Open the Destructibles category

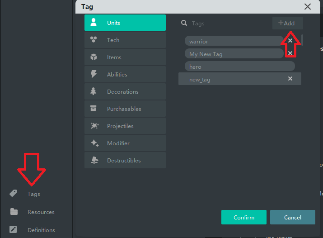[125, 160]
